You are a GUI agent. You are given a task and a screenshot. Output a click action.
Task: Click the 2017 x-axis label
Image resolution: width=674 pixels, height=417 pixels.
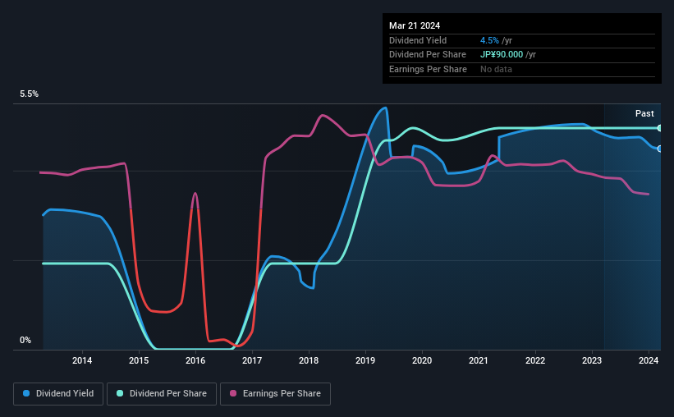point(252,360)
